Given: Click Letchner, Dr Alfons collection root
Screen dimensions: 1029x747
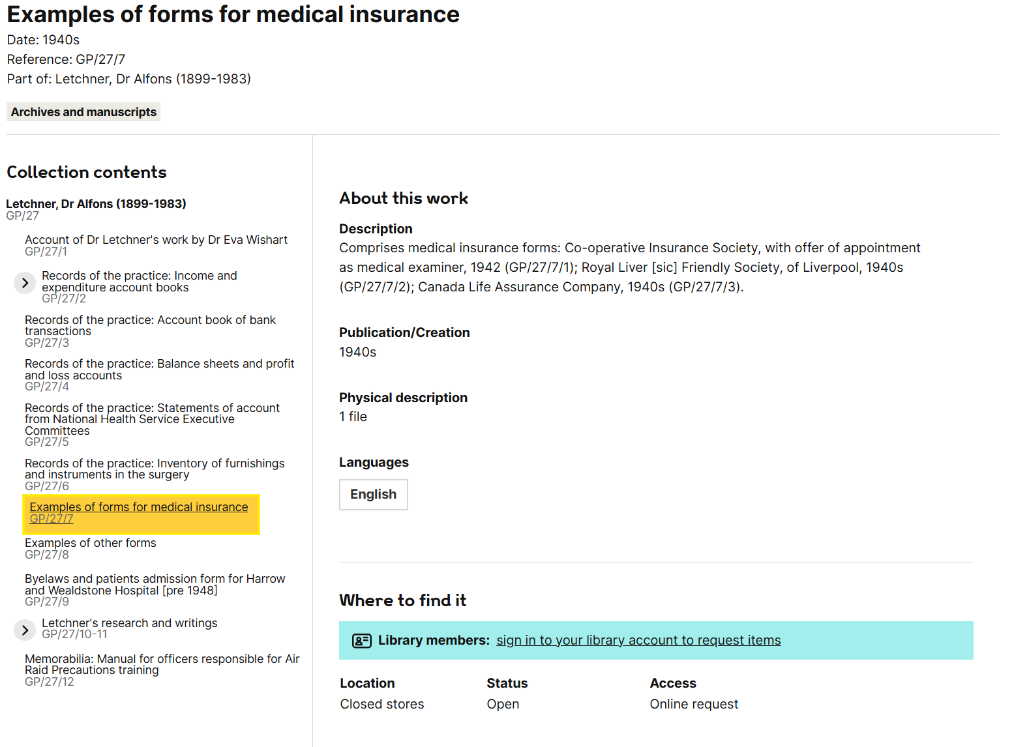Looking at the screenshot, I should [96, 204].
